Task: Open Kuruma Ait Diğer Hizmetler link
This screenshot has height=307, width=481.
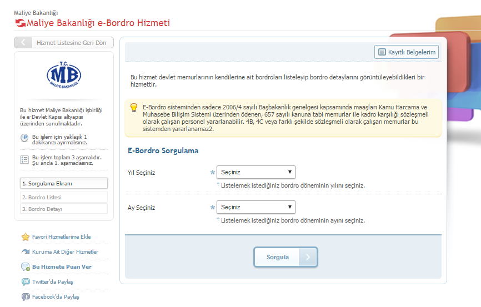Action: (x=65, y=252)
